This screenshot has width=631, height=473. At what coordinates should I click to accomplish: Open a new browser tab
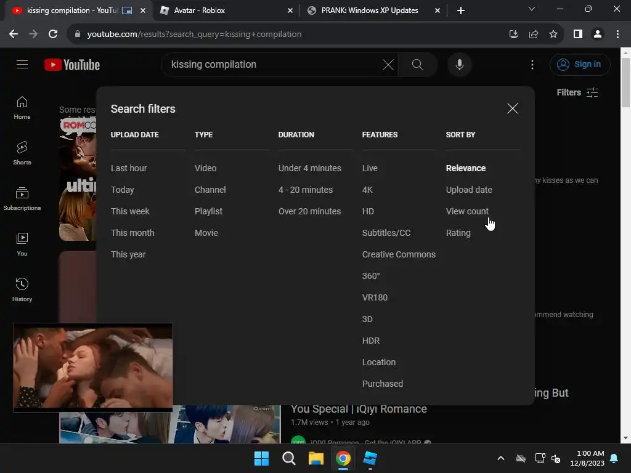461,10
